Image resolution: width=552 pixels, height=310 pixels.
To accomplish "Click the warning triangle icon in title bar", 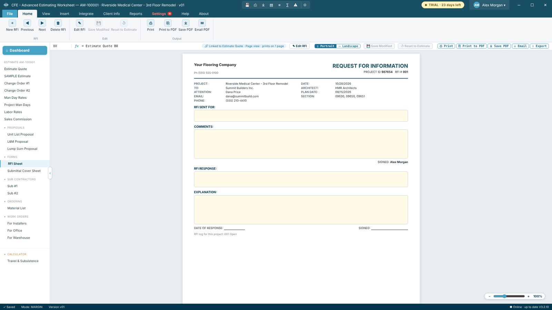I will [295, 5].
